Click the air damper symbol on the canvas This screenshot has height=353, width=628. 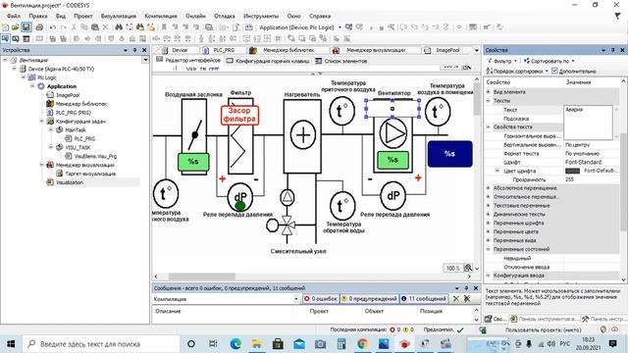pos(194,136)
